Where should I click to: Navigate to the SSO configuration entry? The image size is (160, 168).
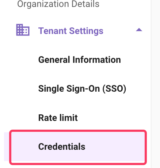click(82, 89)
